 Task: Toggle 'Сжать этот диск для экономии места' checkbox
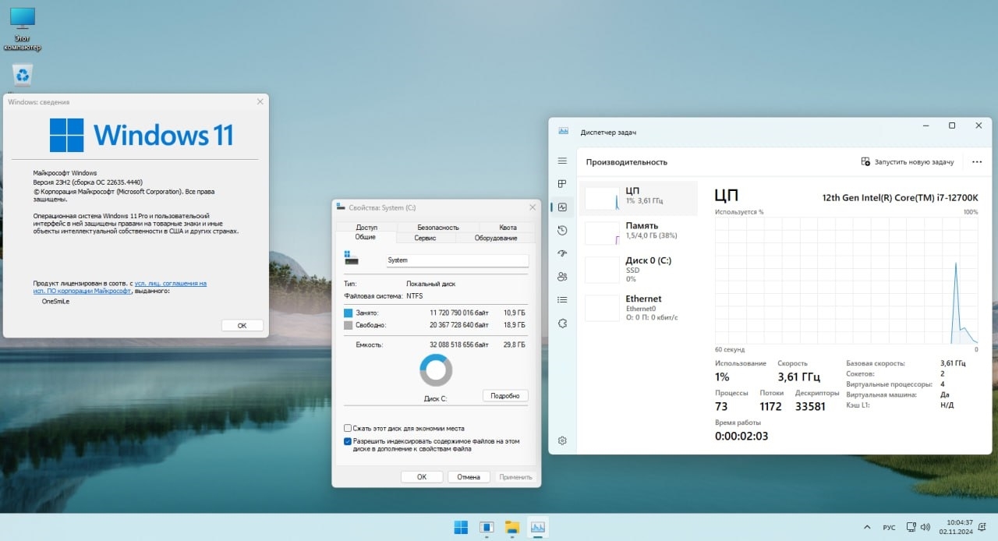coord(348,428)
